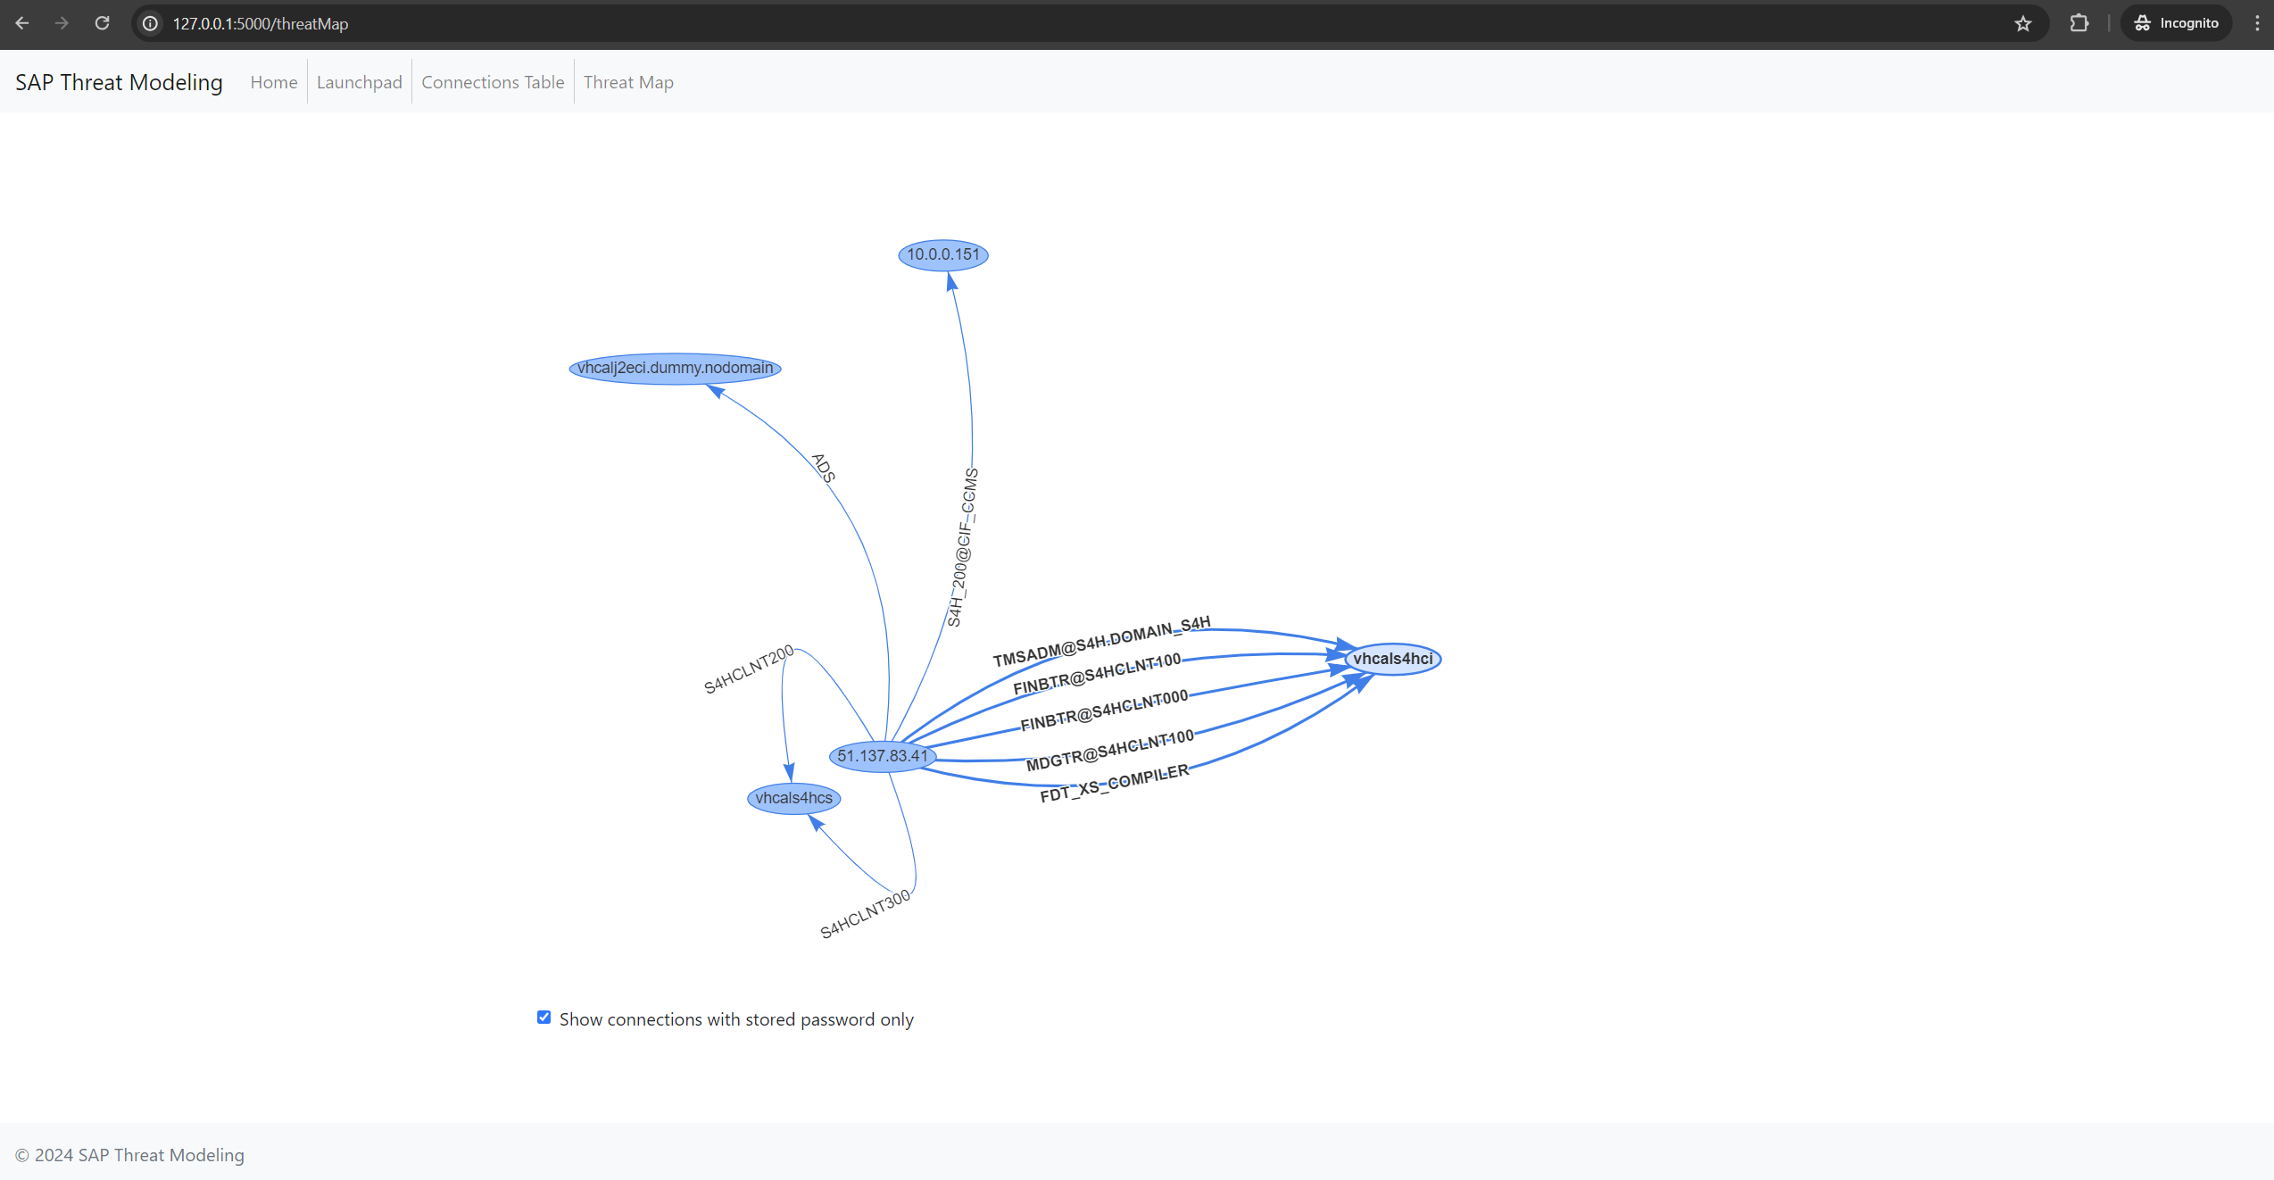Click the browser forward arrow icon
The height and width of the screenshot is (1180, 2274).
tap(62, 23)
